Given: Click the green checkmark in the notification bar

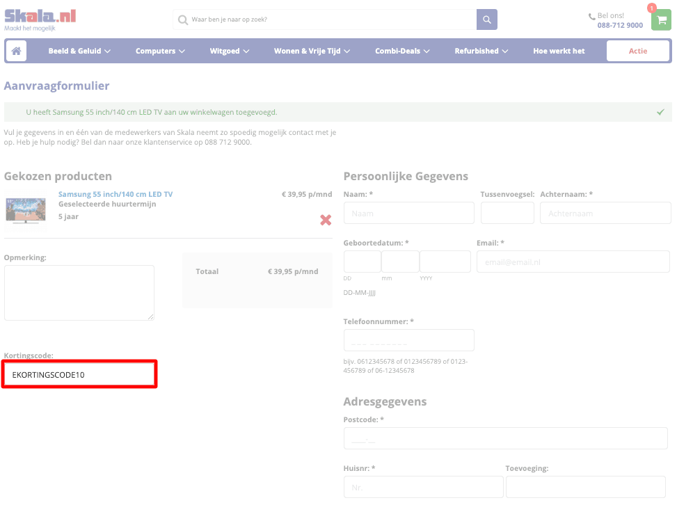Looking at the screenshot, I should [660, 112].
